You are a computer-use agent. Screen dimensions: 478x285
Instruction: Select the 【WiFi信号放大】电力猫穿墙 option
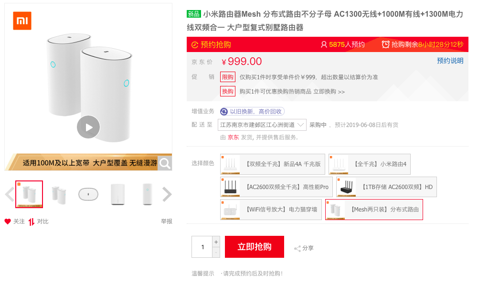click(271, 210)
